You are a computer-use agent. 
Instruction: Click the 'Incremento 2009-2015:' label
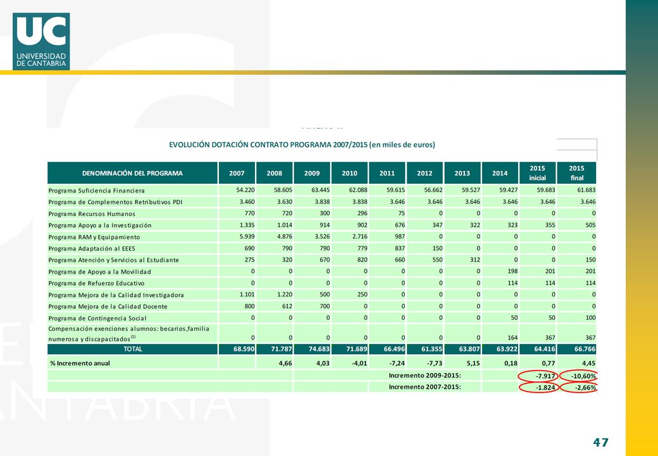425,376
